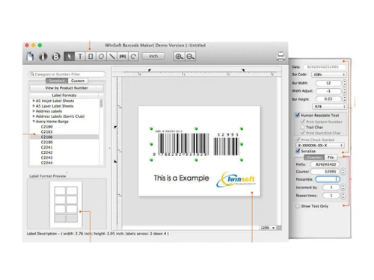Toggle Print Start/End Char checkbox
This screenshot has height=280, width=374.
303,133
